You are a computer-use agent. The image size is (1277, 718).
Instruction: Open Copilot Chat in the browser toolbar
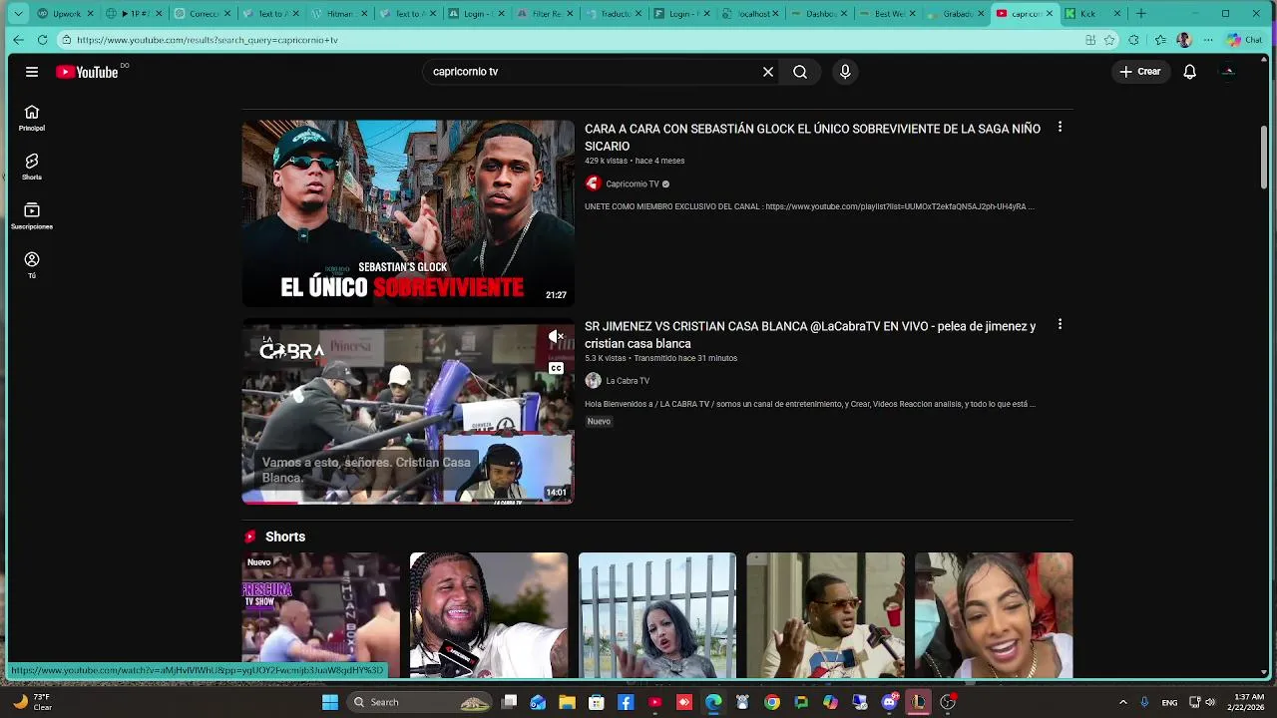(x=1245, y=40)
